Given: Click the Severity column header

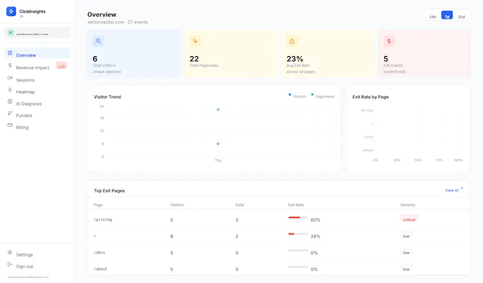Looking at the screenshot, I should tap(408, 205).
